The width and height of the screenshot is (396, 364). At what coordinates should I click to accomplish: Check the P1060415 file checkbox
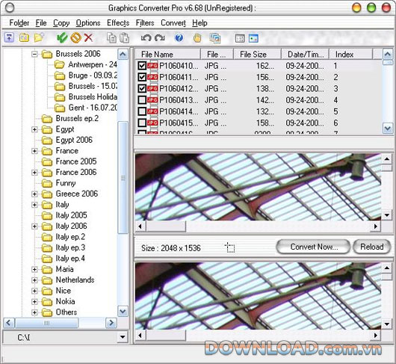click(x=142, y=123)
